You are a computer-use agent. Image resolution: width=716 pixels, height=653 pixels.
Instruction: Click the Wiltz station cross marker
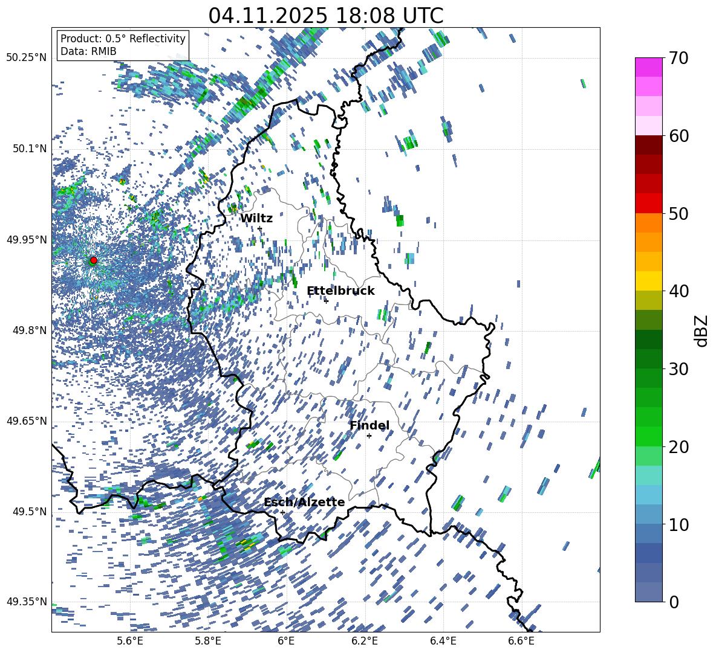[x=259, y=228]
